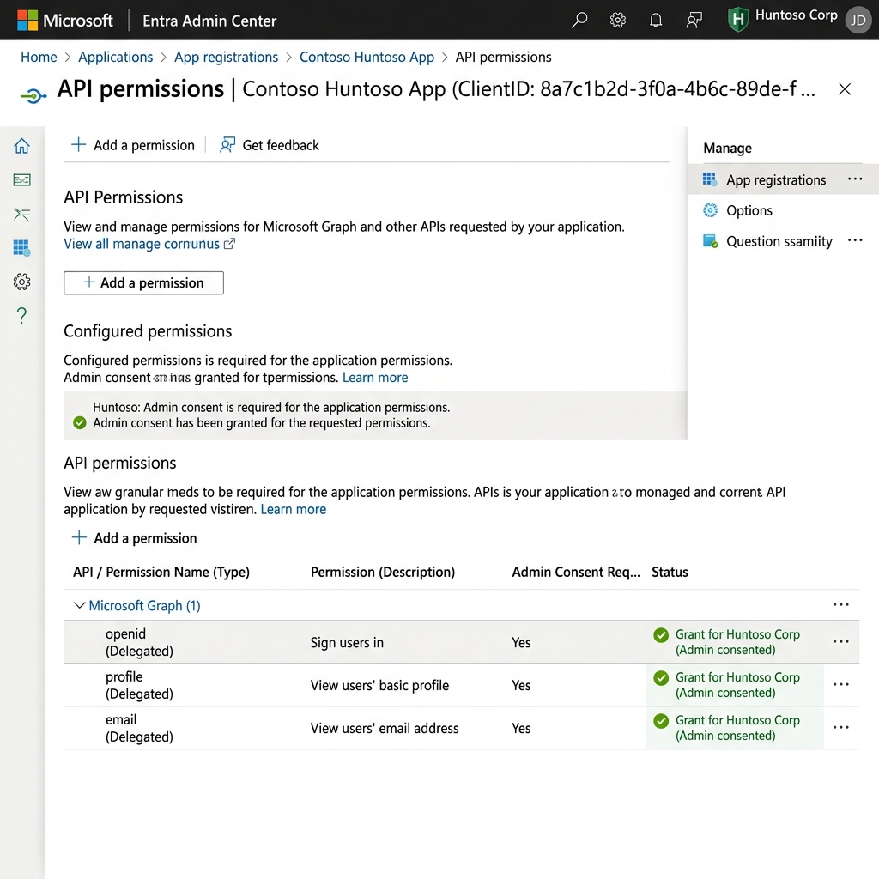The image size is (879, 879).
Task: Go to Applications breadcrumb
Action: point(116,58)
